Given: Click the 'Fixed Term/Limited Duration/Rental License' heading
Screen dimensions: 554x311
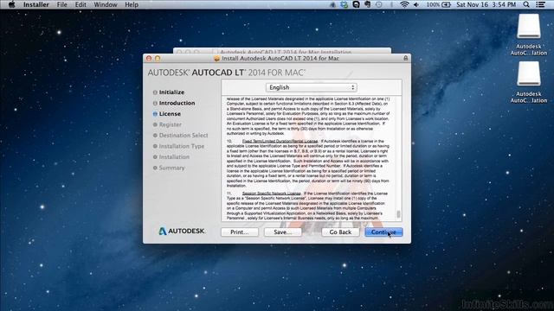Looking at the screenshot, I should (x=280, y=141).
